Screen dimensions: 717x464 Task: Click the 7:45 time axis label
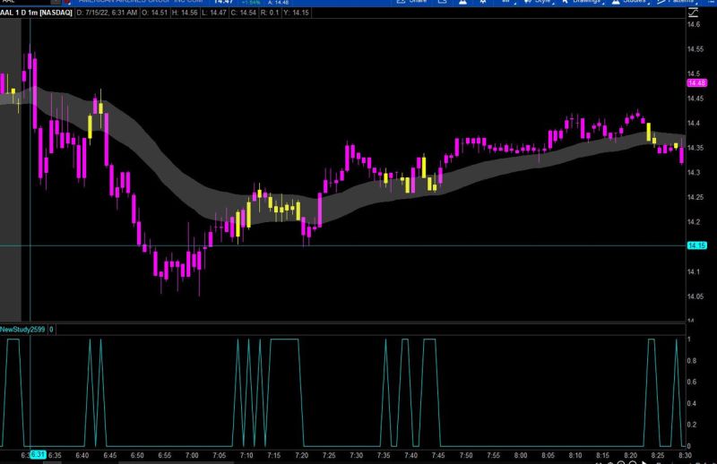(x=438, y=455)
